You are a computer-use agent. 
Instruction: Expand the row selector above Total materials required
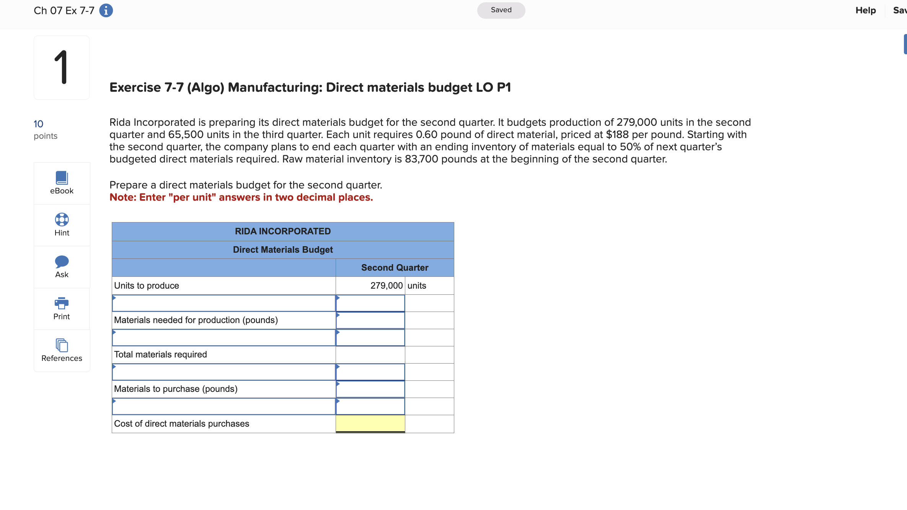pyautogui.click(x=224, y=338)
